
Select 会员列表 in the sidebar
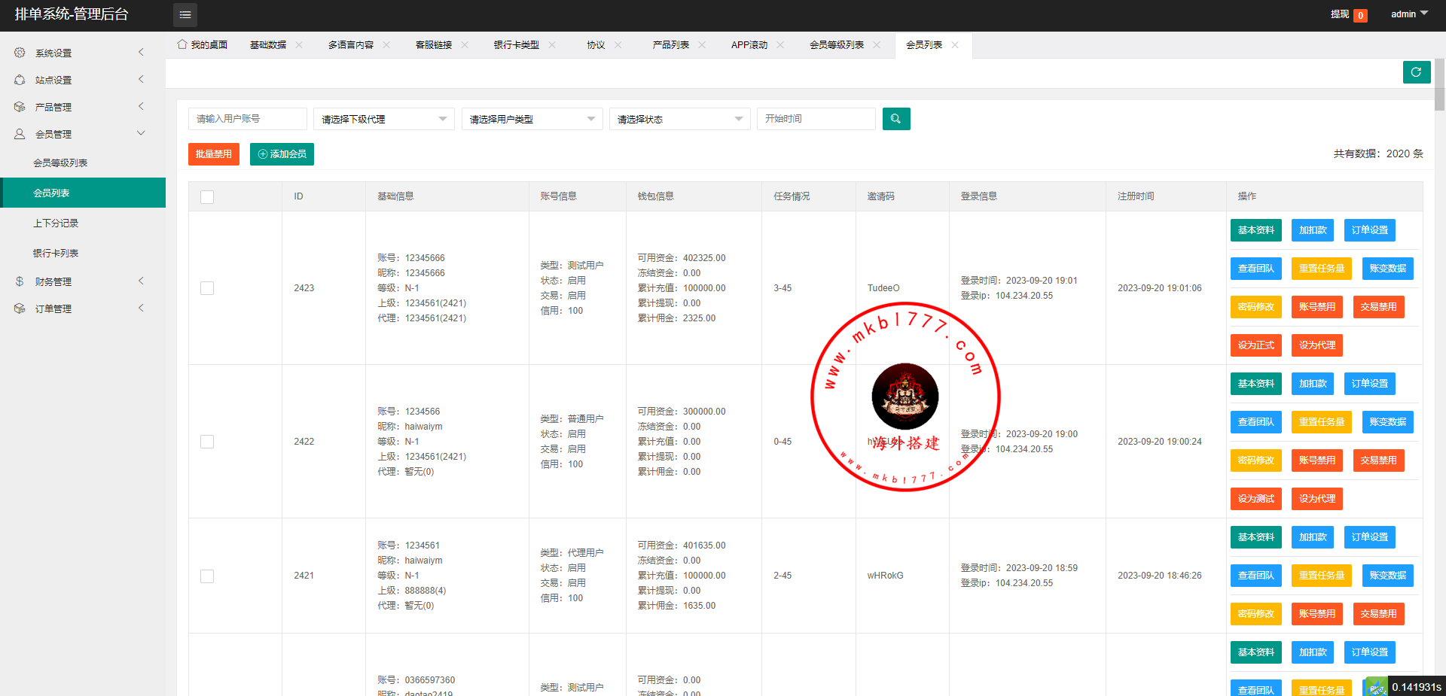click(83, 193)
